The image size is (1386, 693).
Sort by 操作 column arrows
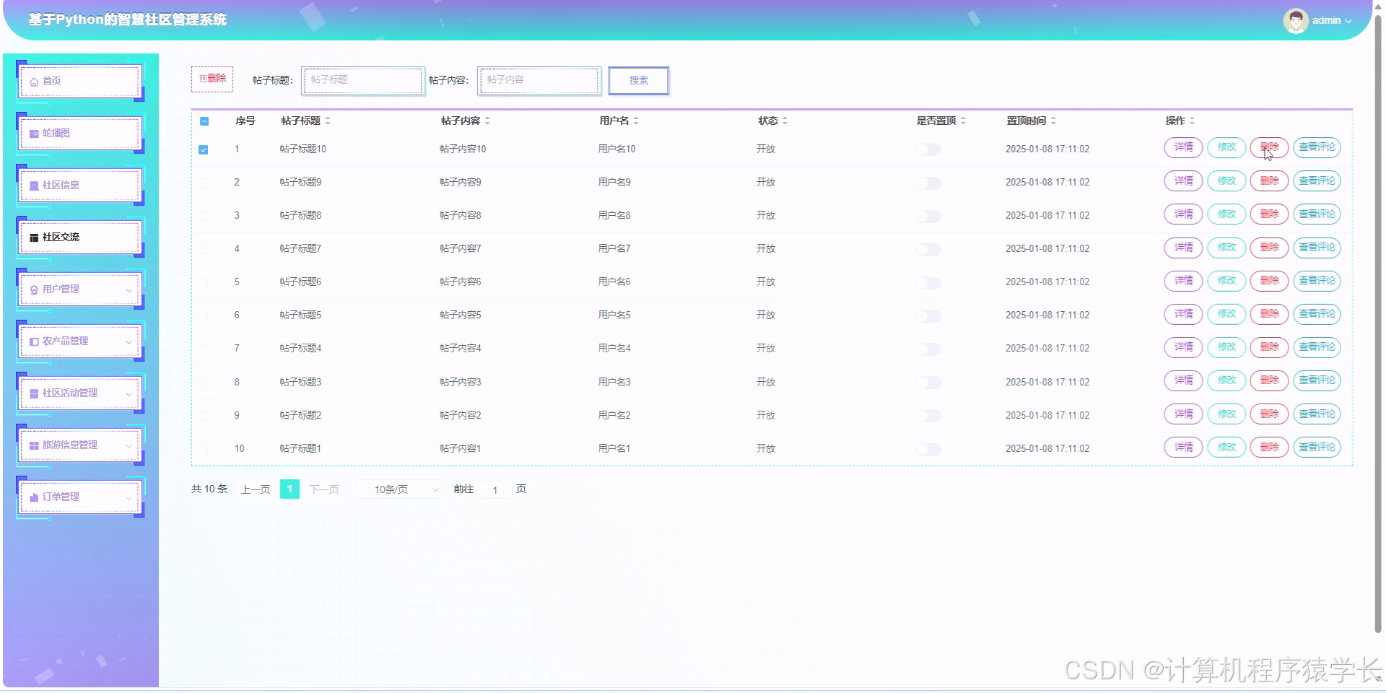coord(1192,121)
